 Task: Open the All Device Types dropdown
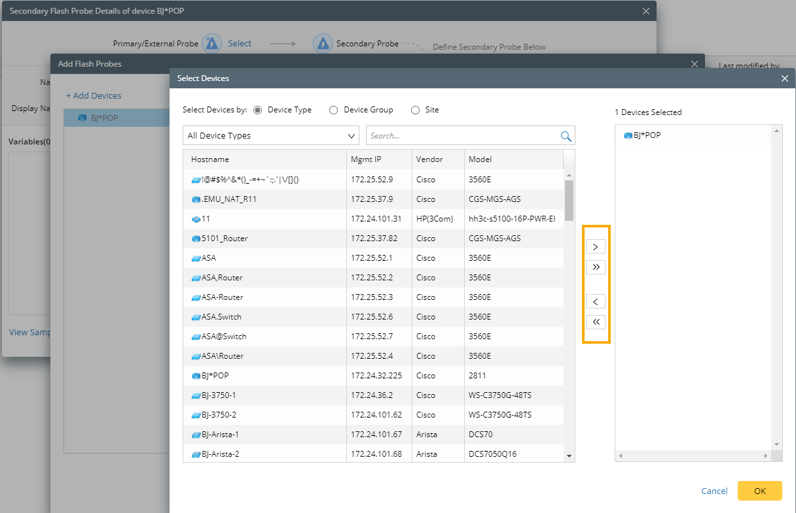(x=270, y=136)
